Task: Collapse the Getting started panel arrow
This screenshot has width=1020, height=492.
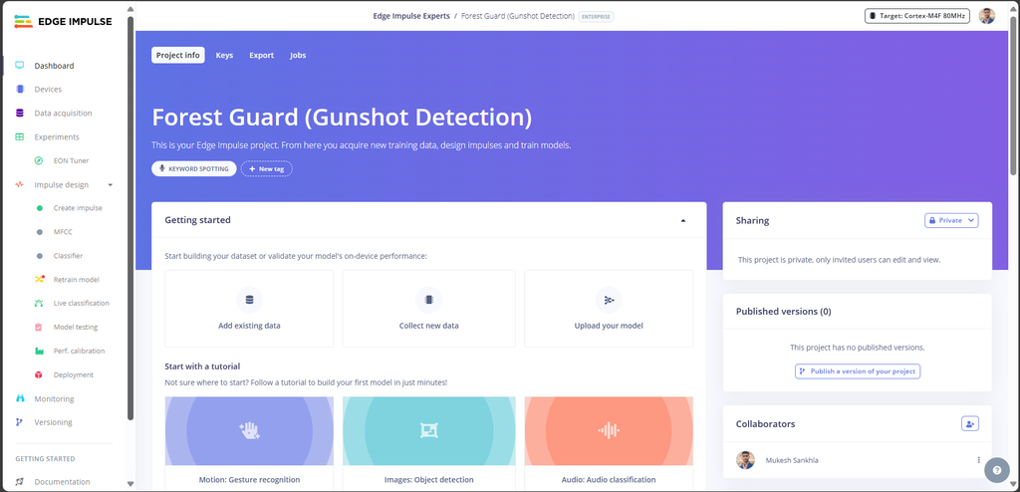Action: click(683, 221)
